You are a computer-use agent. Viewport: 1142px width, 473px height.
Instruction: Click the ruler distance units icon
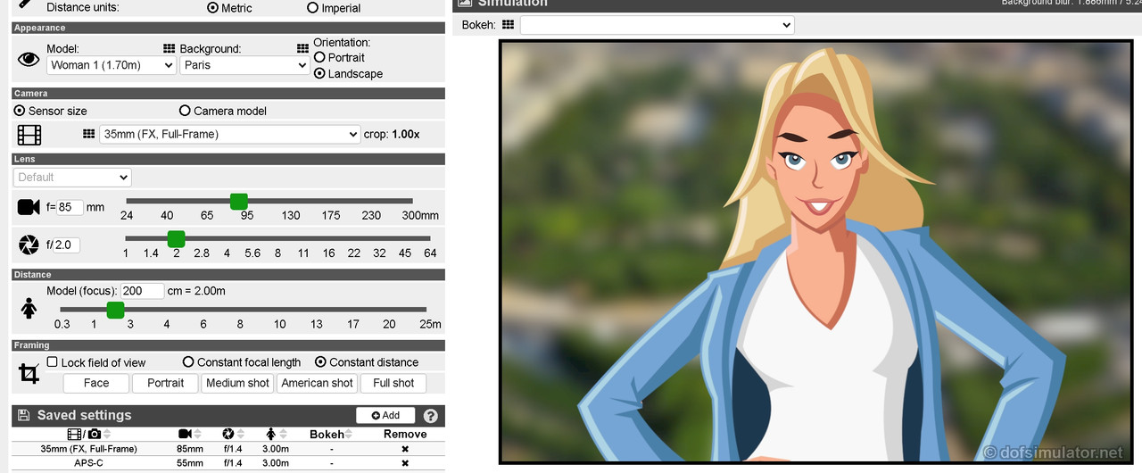(26, 4)
